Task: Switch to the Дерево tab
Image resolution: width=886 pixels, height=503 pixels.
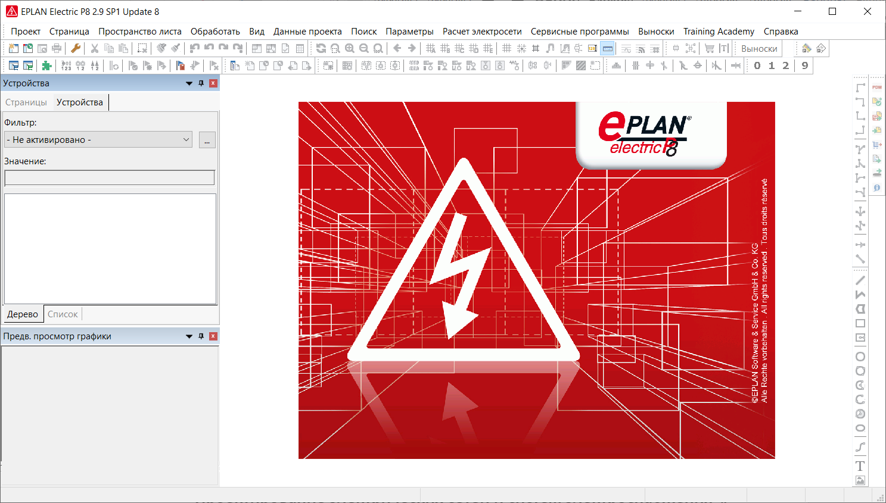Action: (x=23, y=314)
